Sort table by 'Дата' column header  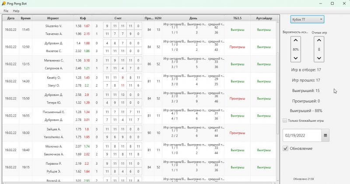(x=11, y=18)
